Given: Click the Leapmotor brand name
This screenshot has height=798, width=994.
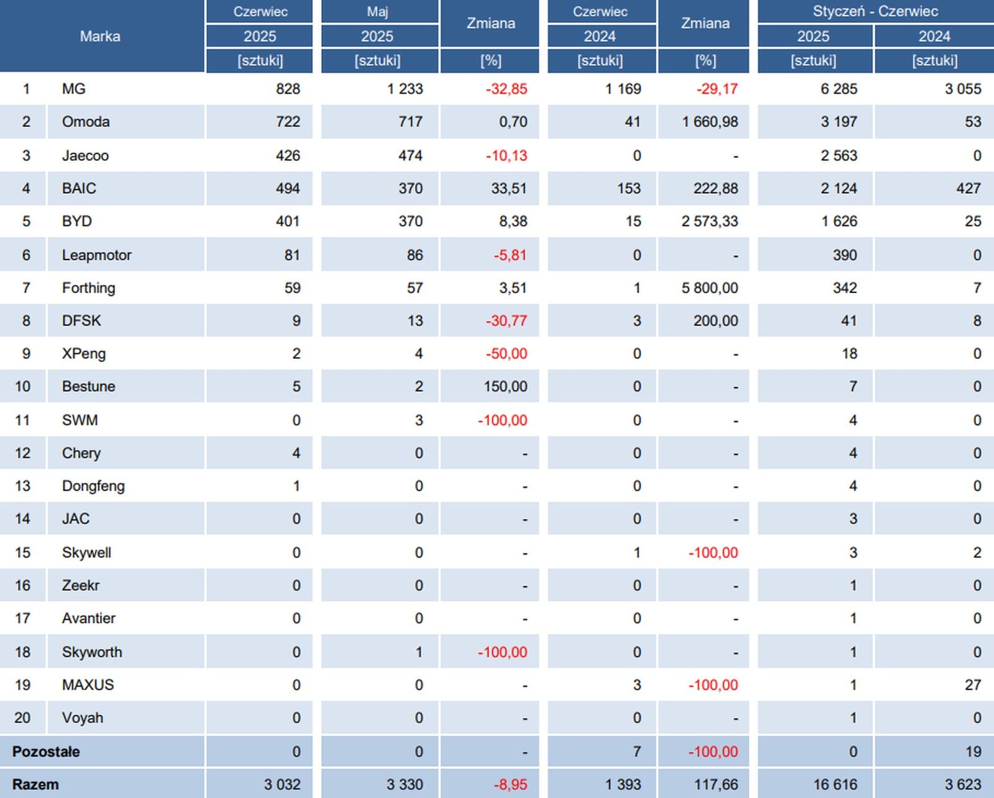Looking at the screenshot, I should pyautogui.click(x=97, y=255).
